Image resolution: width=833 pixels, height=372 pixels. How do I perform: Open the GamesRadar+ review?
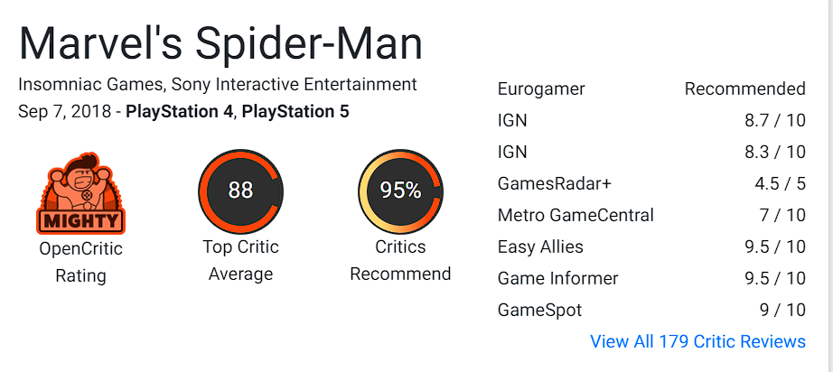click(555, 184)
